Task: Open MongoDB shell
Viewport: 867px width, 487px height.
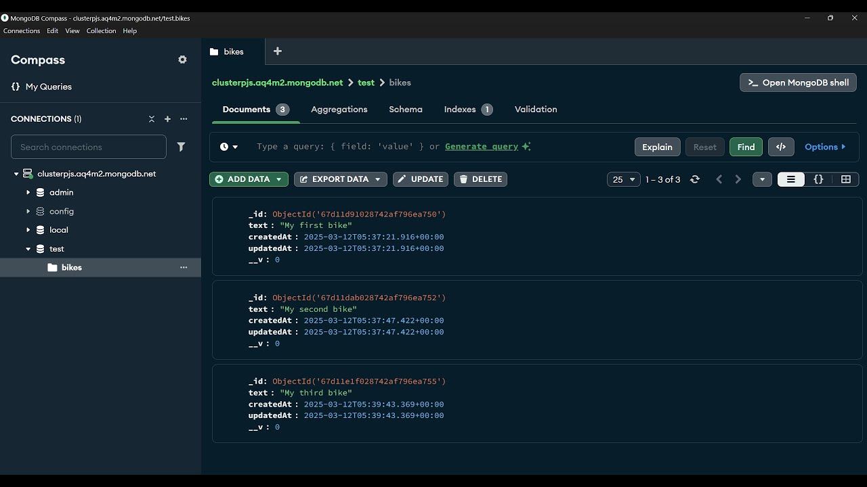Action: [798, 83]
